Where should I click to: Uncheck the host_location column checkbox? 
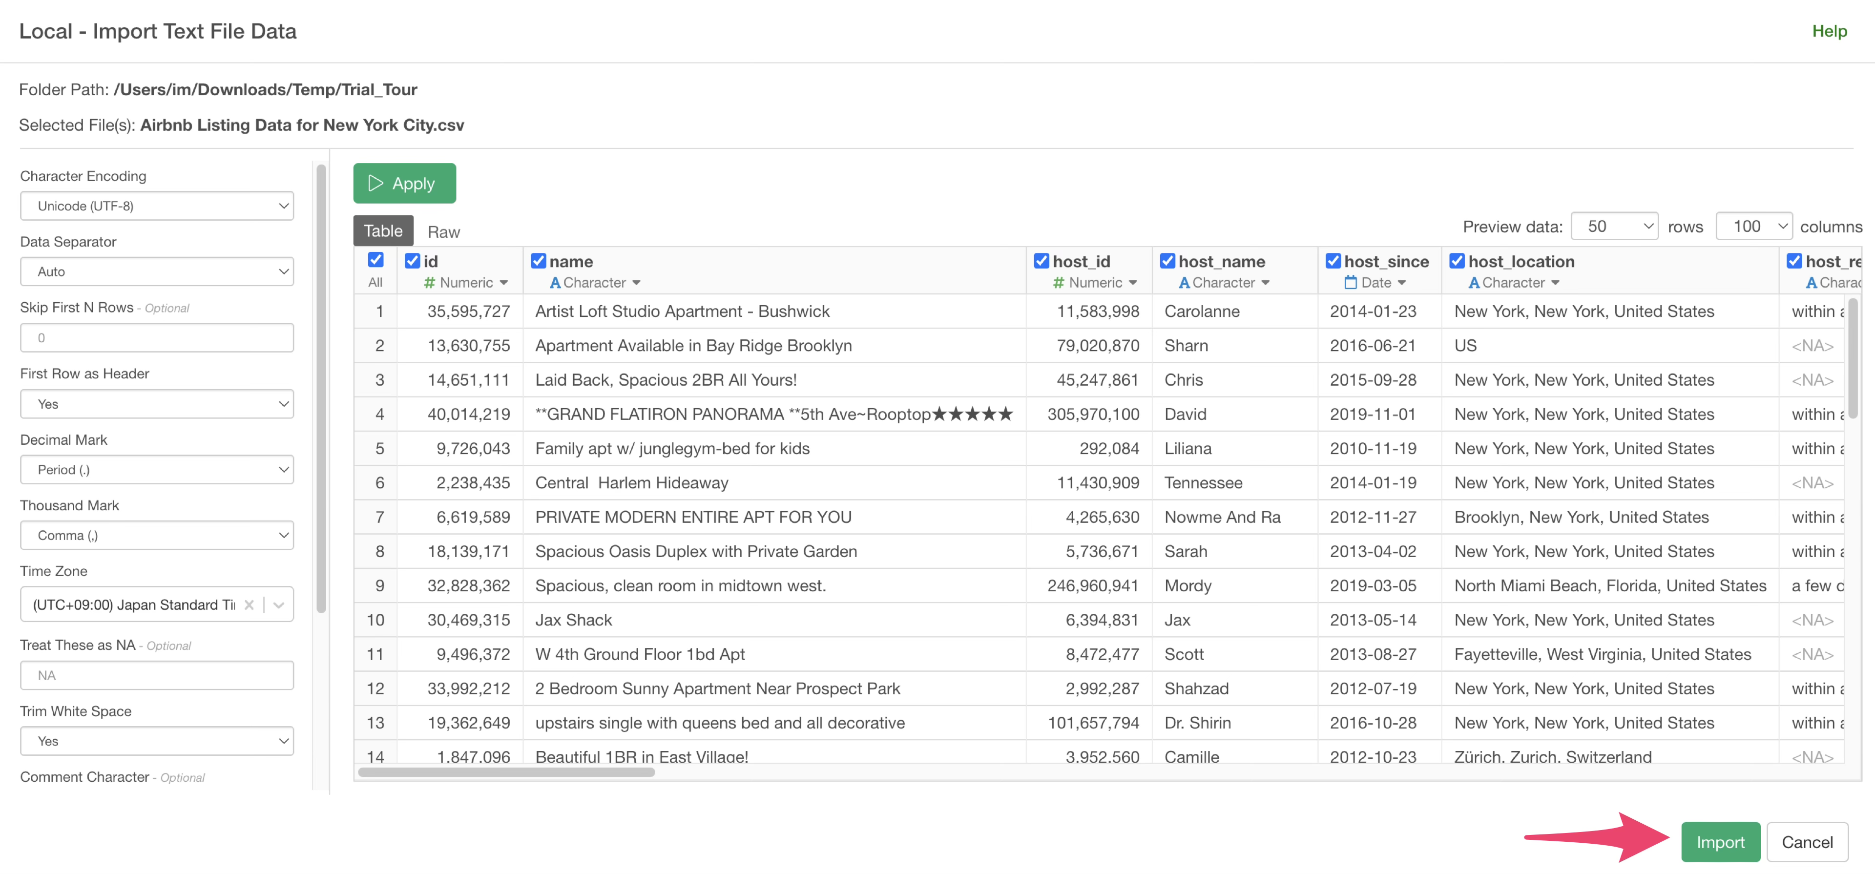tap(1457, 261)
